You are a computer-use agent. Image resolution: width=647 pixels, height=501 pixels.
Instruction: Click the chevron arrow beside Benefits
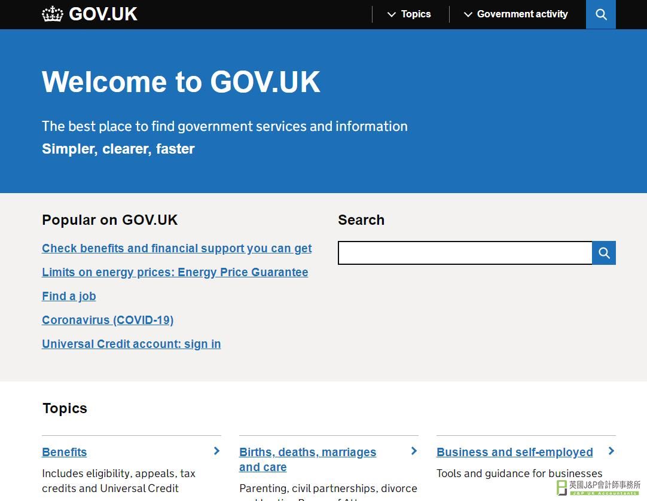(x=216, y=451)
